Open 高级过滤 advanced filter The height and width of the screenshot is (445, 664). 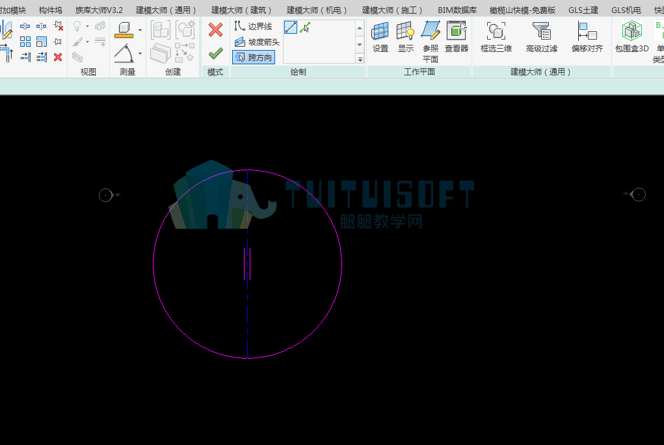[542, 37]
